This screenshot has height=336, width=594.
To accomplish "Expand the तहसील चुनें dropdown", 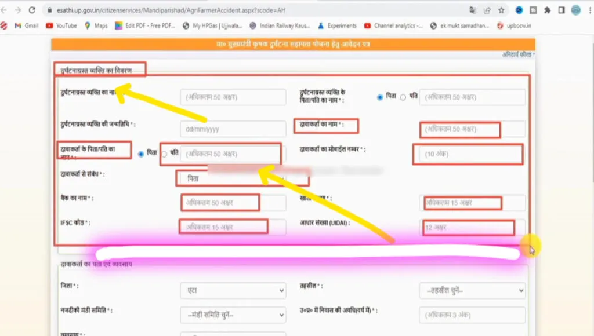I will [472, 290].
